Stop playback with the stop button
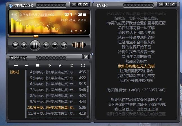Image resolution: width=182 pixels, height=126 pixels. point(15,45)
